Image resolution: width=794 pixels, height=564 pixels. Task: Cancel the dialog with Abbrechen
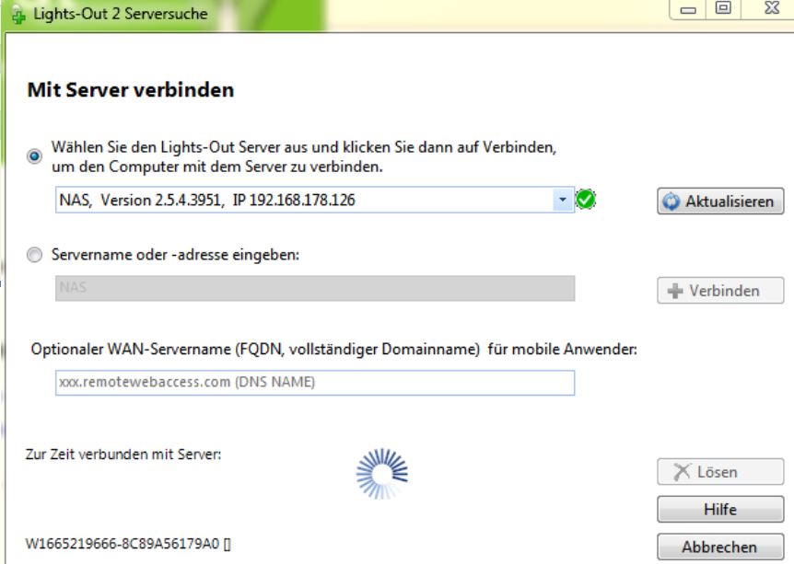tap(719, 547)
